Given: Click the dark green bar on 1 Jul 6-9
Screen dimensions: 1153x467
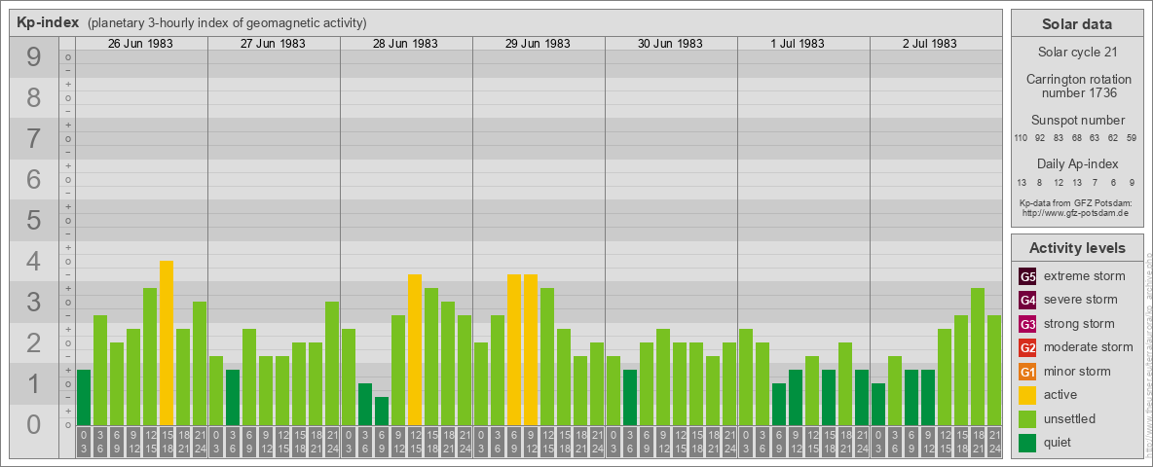Looking at the screenshot, I should 779,404.
